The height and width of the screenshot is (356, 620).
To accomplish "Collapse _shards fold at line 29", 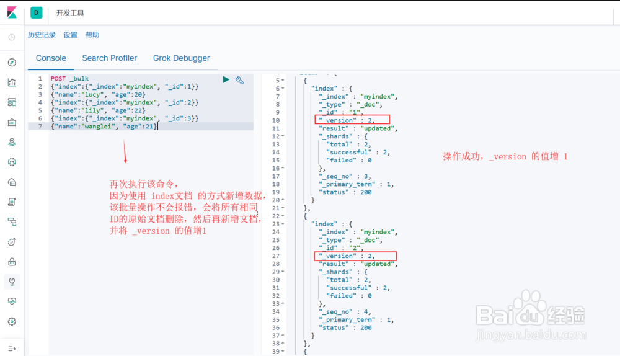I will (x=283, y=272).
